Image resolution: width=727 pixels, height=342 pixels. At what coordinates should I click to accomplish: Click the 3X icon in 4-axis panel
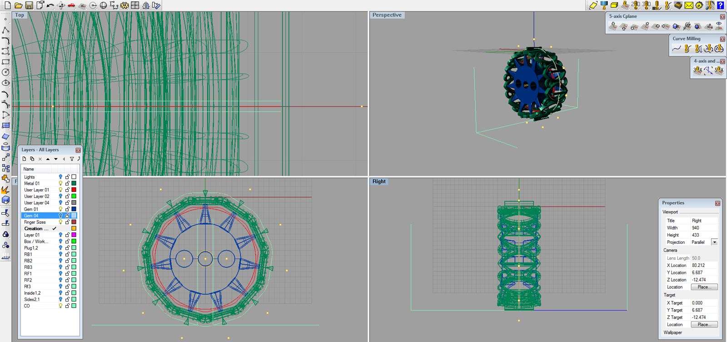(697, 70)
